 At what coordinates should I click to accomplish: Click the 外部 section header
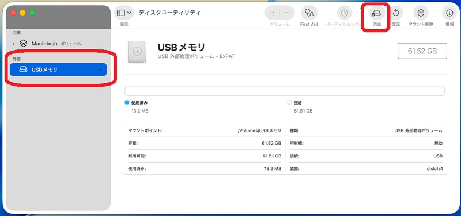pos(17,59)
